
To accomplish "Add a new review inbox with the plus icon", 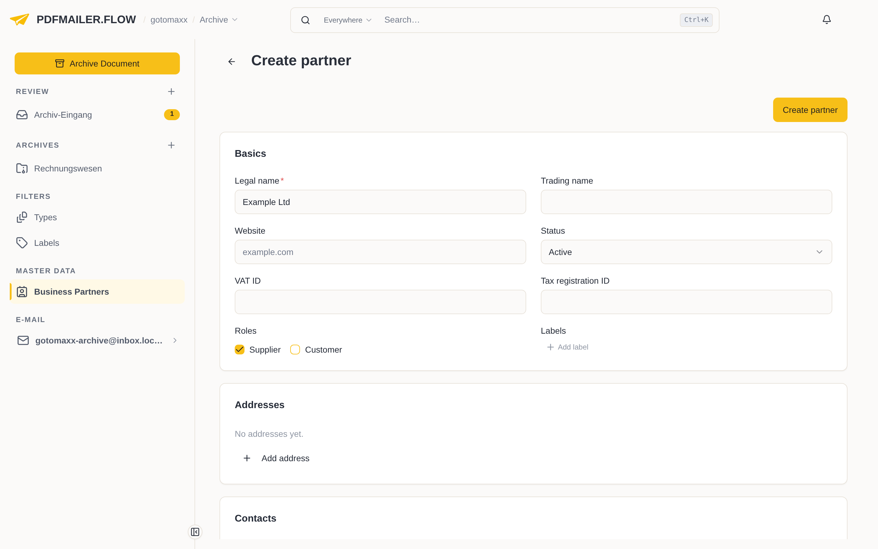I will point(171,91).
